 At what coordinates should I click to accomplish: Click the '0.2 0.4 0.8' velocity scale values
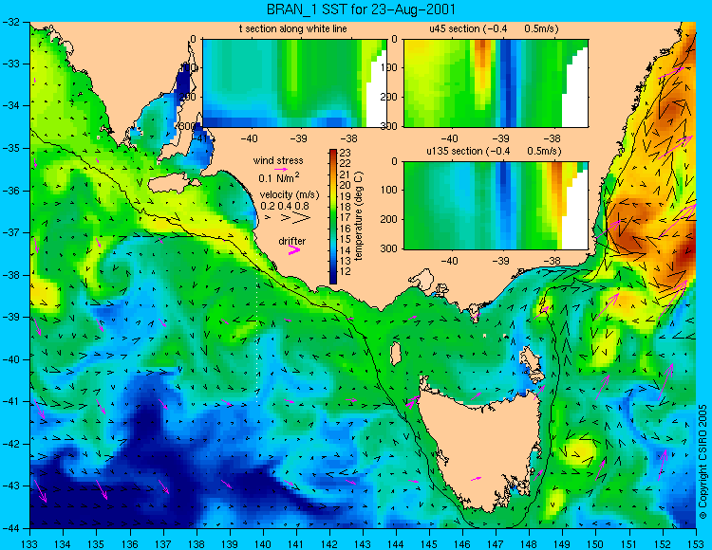pyautogui.click(x=285, y=206)
